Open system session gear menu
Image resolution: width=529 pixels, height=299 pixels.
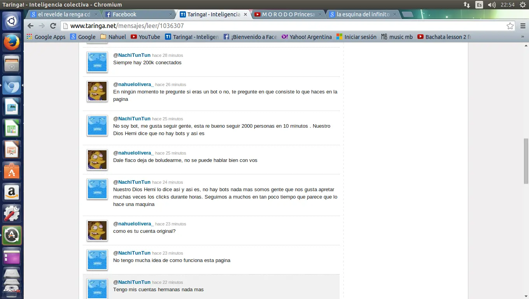(523, 5)
